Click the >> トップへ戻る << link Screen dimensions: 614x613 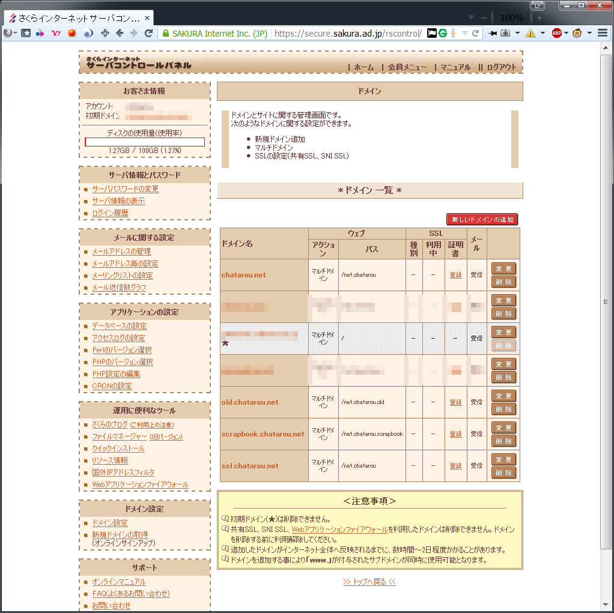point(369,582)
